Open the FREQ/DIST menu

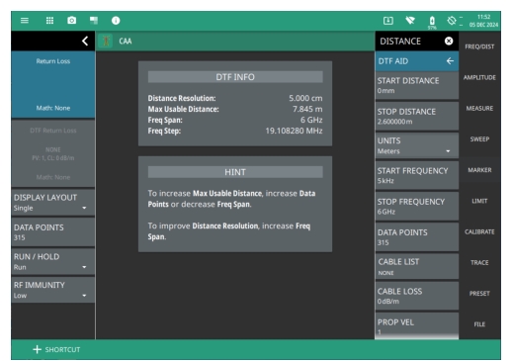[479, 46]
